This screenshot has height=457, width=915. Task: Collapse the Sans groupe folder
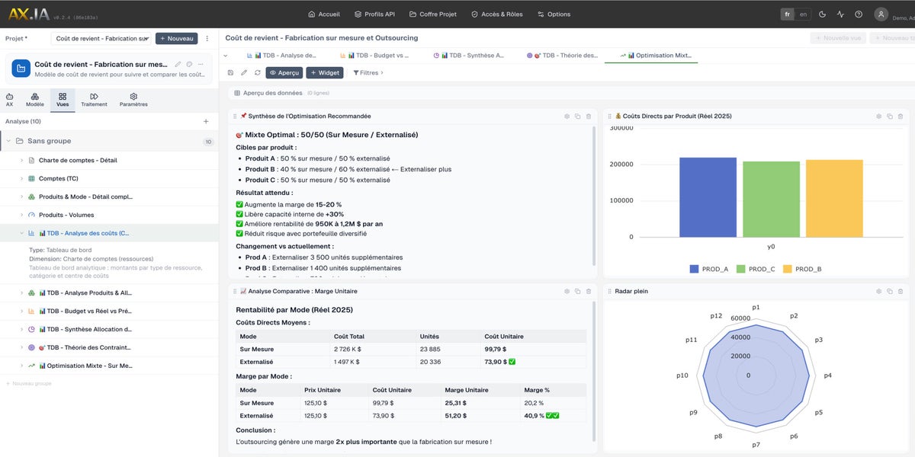click(x=8, y=141)
